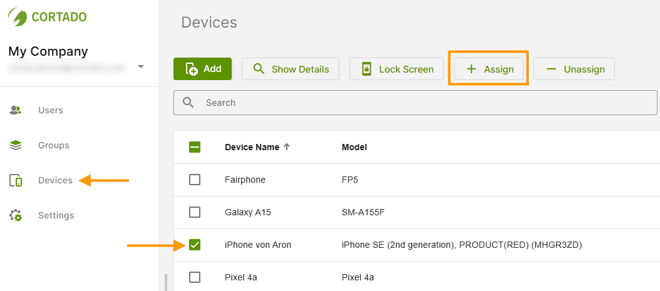Go to Devices in the sidebar
Viewport: 660px width, 291px height.
click(x=55, y=180)
